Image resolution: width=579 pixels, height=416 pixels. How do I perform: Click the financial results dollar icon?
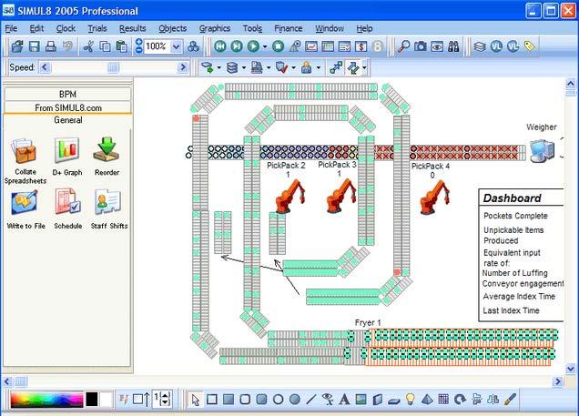coord(361,46)
